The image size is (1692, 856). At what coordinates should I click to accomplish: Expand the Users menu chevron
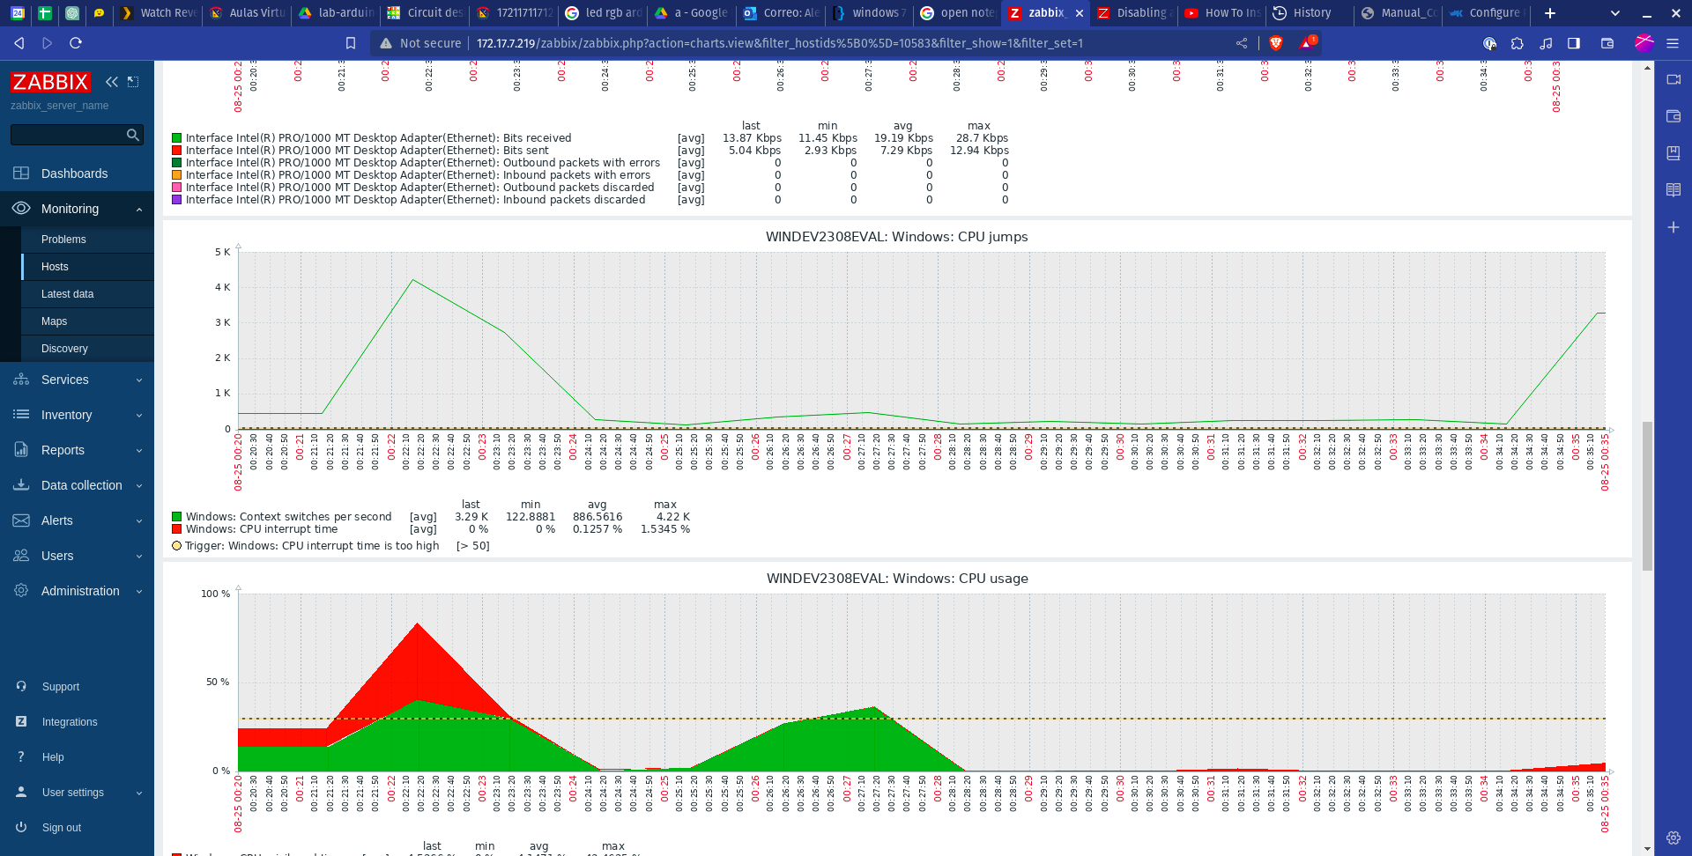[139, 557]
